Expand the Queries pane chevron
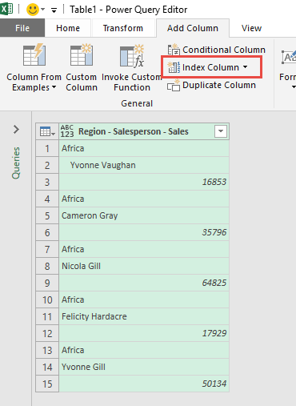The width and height of the screenshot is (296, 406). (16, 130)
